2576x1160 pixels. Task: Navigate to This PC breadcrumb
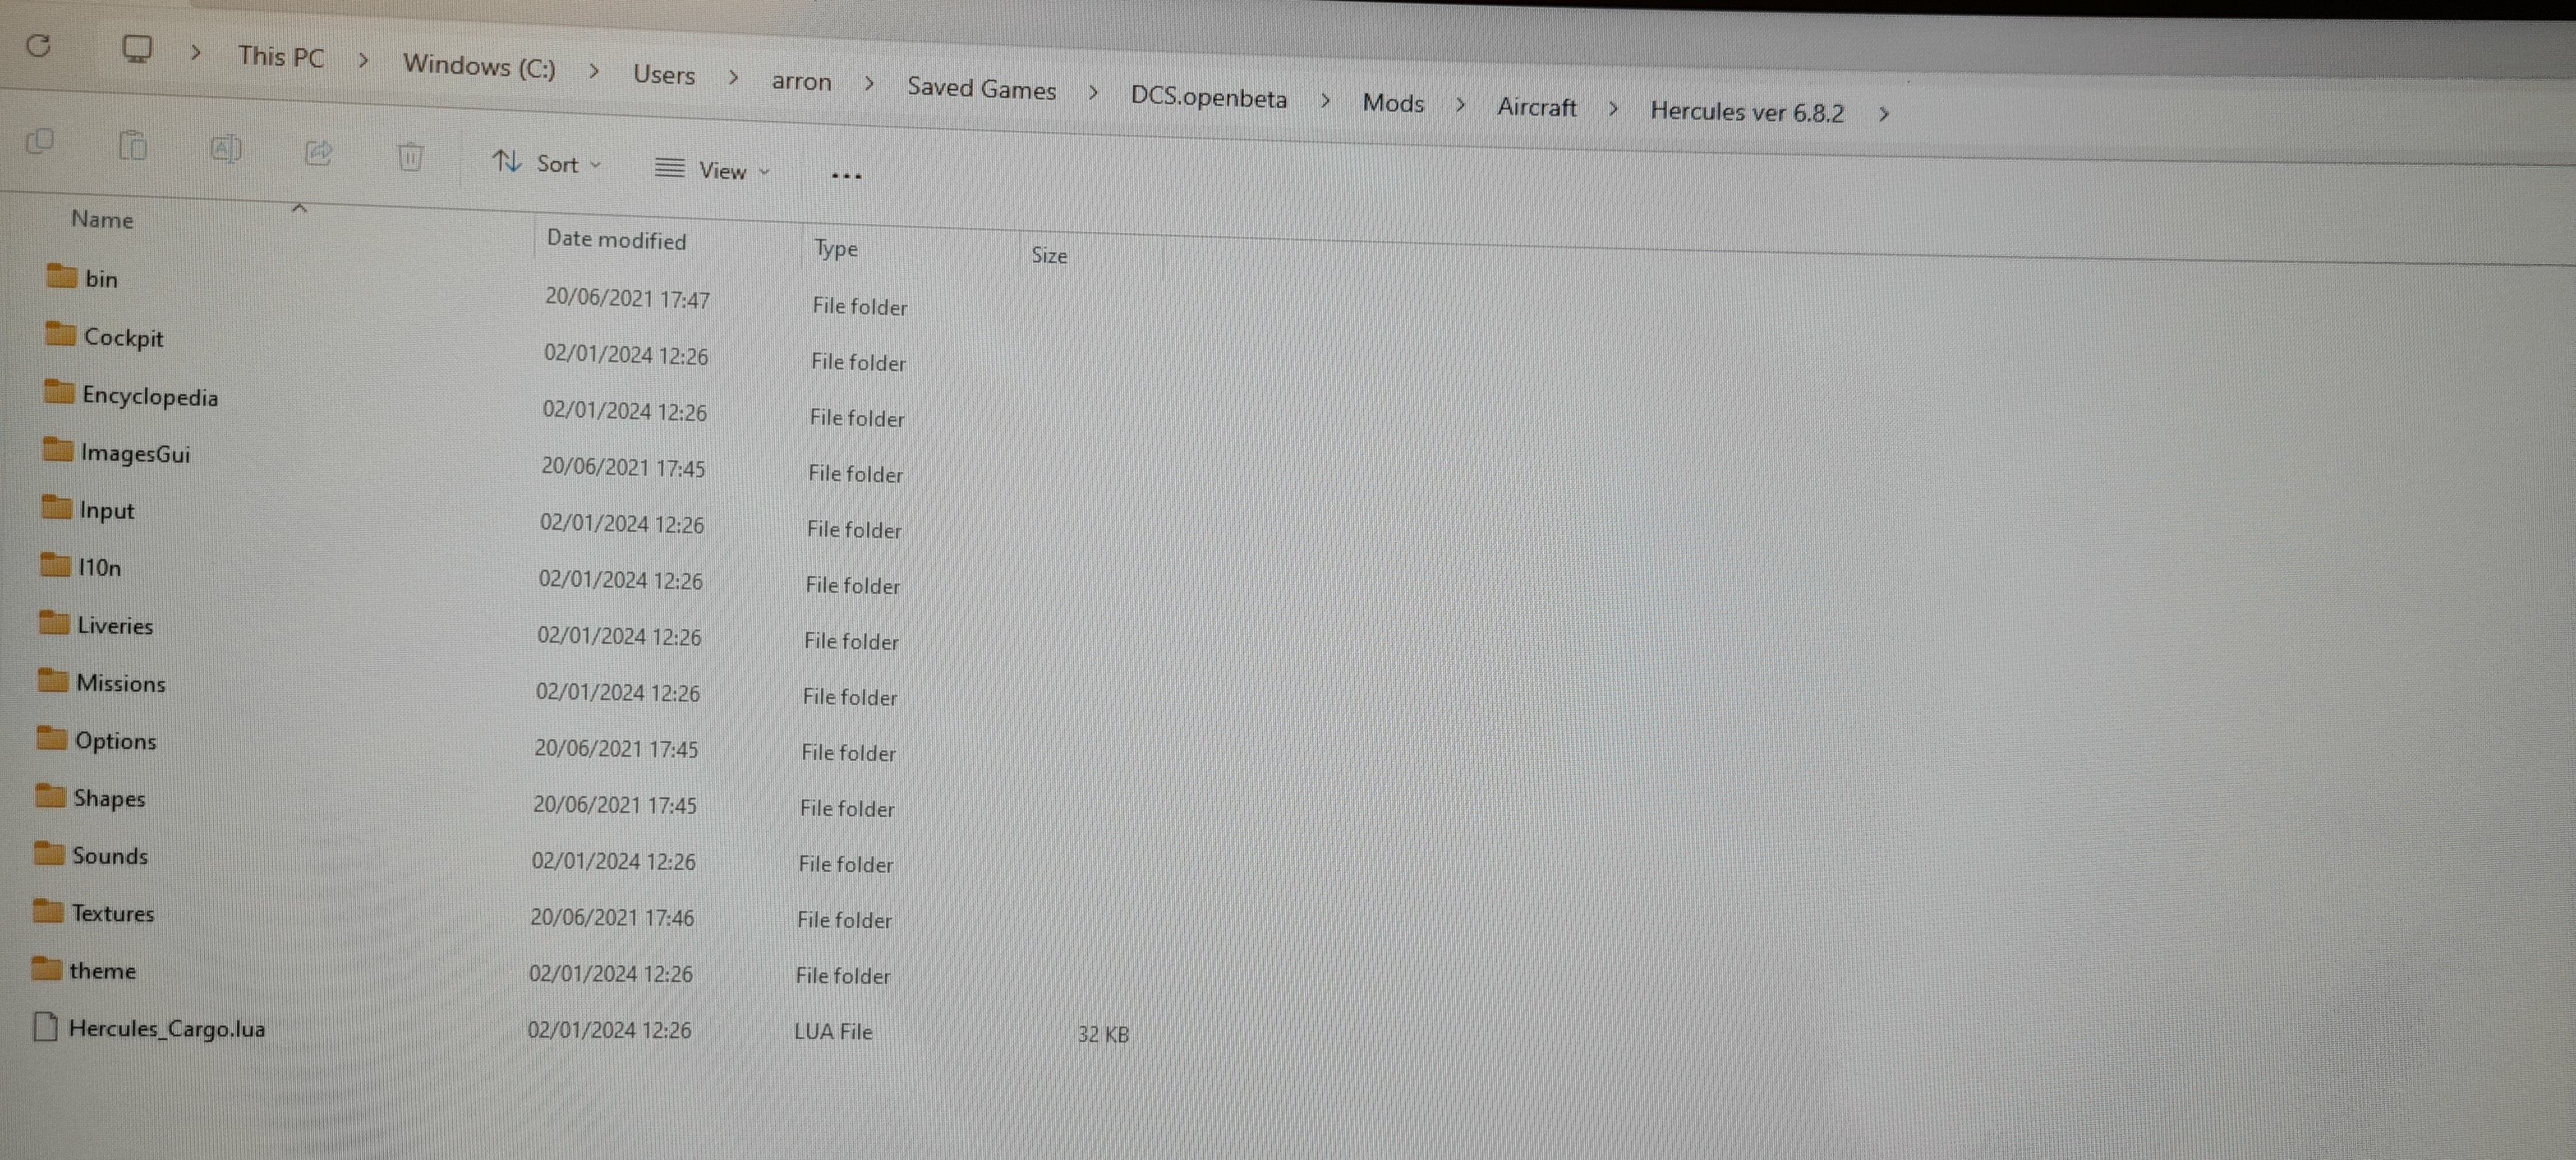click(281, 57)
